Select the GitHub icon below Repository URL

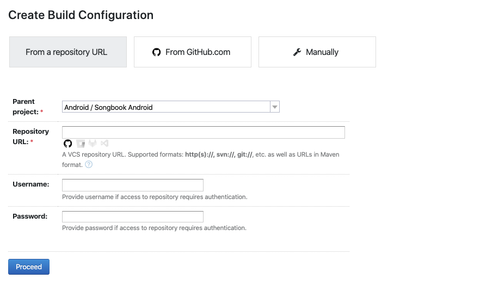(67, 143)
